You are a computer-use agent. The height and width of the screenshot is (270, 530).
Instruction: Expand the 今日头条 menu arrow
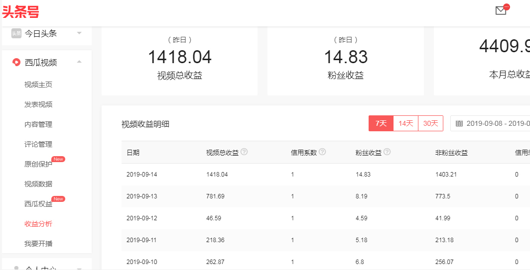pyautogui.click(x=79, y=33)
